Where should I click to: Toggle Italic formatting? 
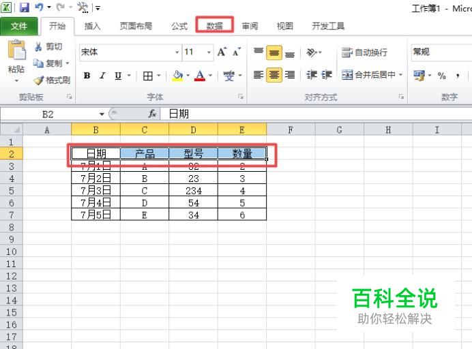tap(102, 76)
